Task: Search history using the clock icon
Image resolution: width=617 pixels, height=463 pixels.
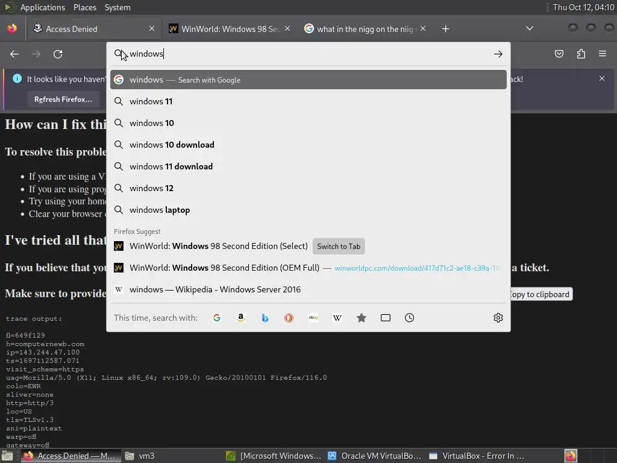Action: pos(409,318)
